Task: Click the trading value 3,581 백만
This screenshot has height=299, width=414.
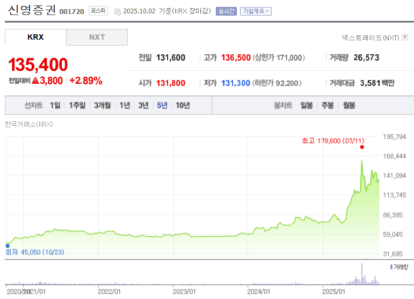Action: coord(377,83)
